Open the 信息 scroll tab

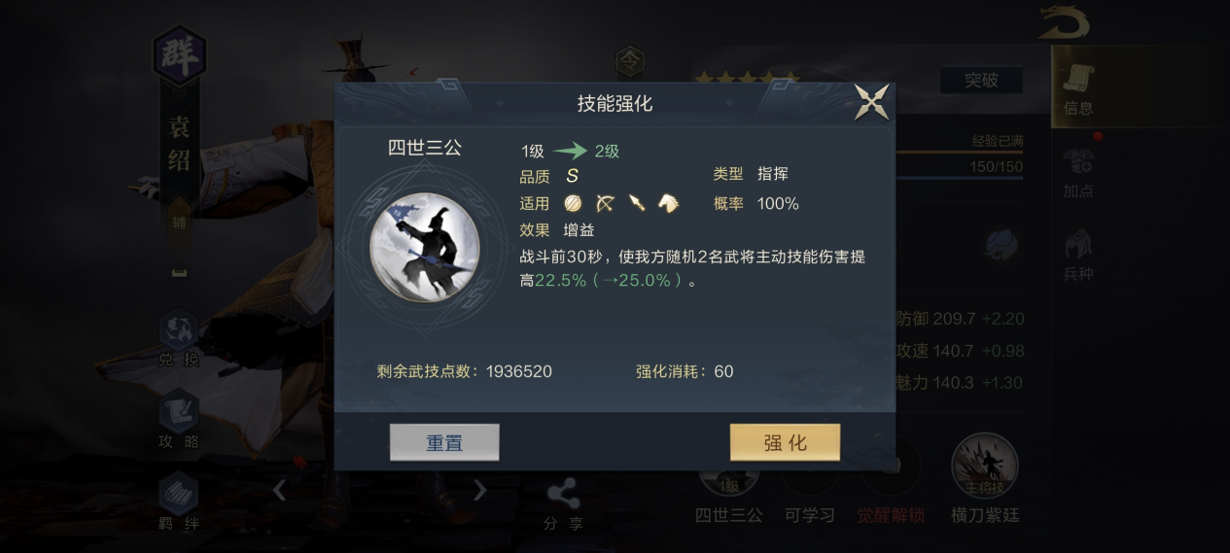(x=1078, y=88)
